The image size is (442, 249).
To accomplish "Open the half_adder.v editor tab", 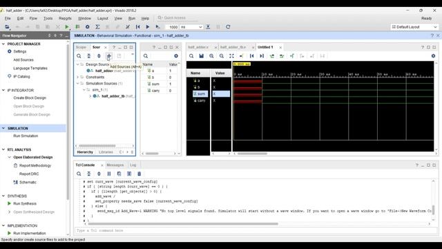I will coord(198,47).
